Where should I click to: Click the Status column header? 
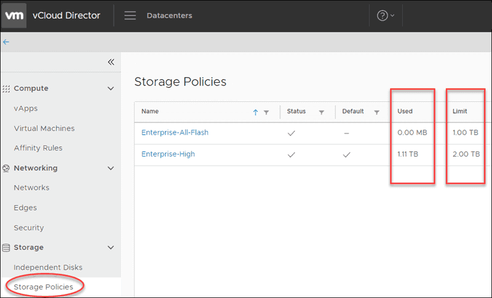point(296,111)
